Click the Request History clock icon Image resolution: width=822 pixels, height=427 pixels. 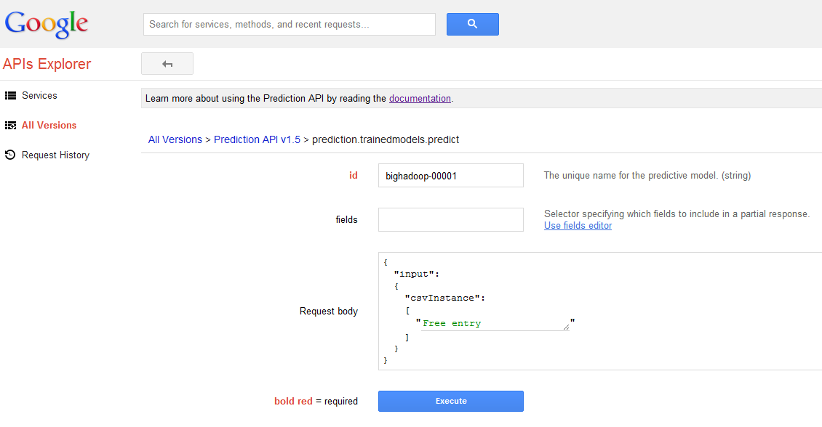(x=10, y=155)
